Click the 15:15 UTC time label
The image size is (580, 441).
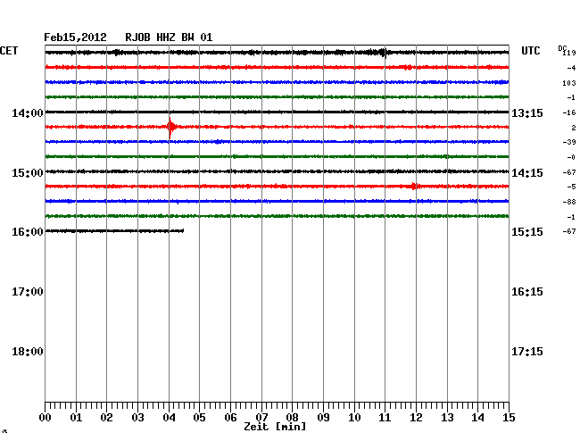(x=527, y=232)
